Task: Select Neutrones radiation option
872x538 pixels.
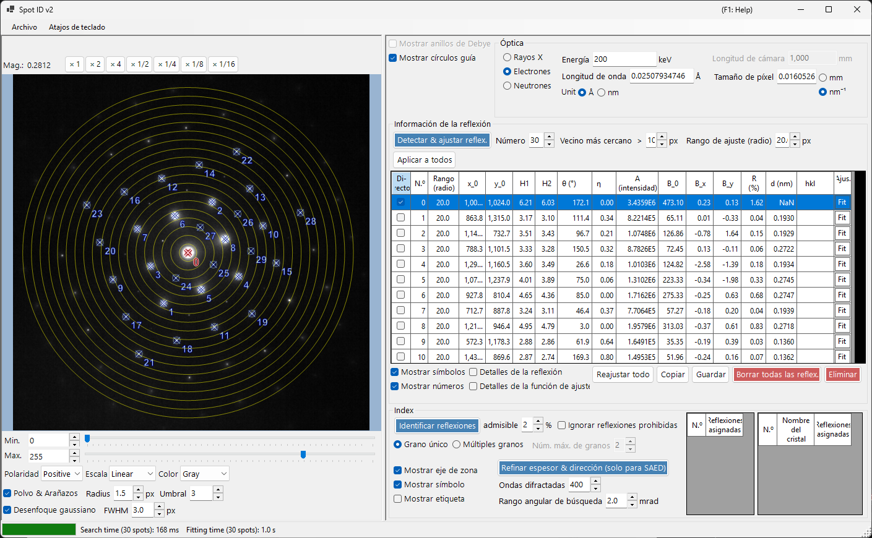Action: pyautogui.click(x=507, y=86)
